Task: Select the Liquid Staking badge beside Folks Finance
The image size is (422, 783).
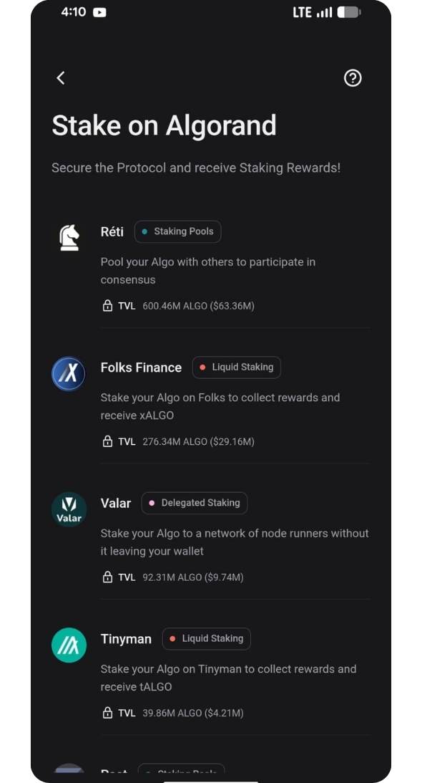Action: (x=236, y=367)
